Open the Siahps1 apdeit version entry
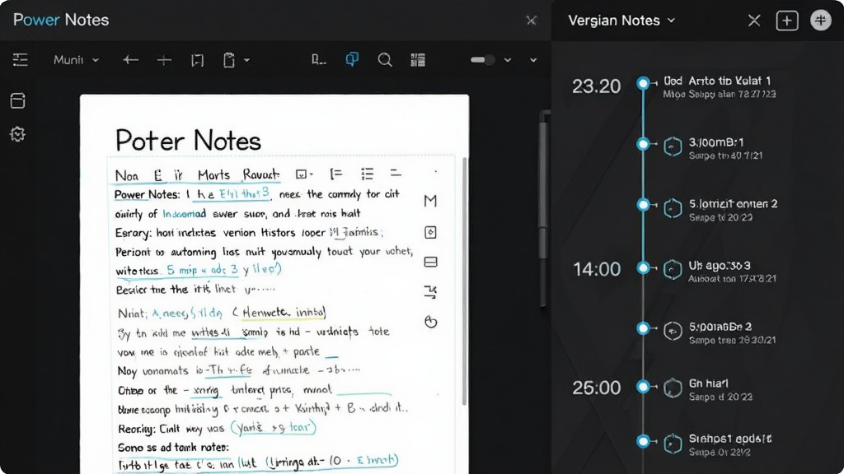844x474 pixels. pos(730,445)
